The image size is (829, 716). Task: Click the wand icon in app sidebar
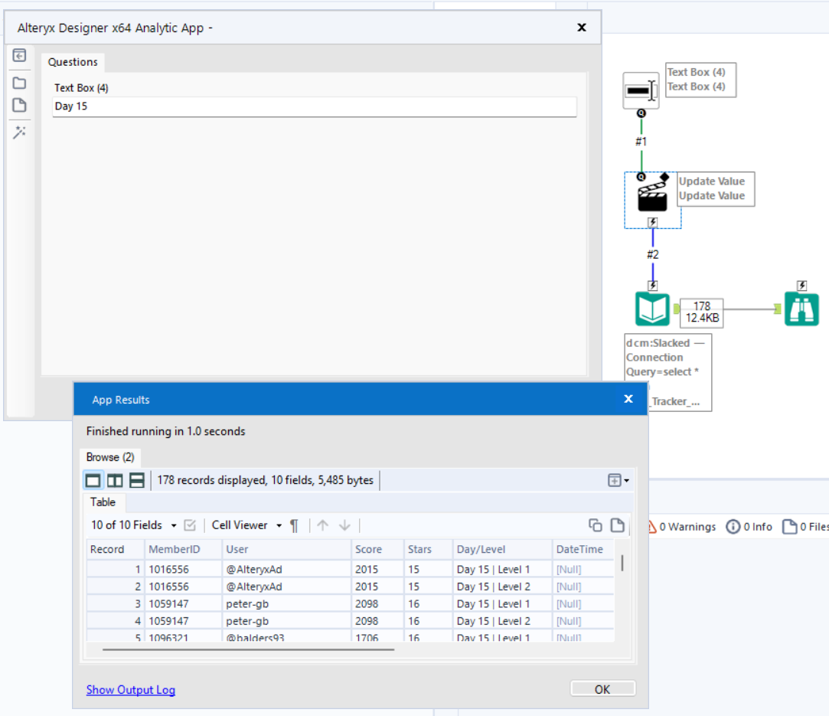point(20,132)
